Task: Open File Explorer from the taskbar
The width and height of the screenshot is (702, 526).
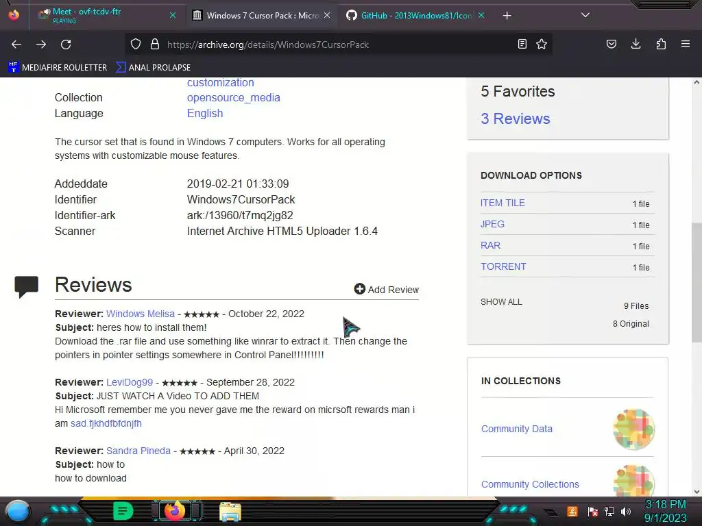Action: tap(230, 512)
